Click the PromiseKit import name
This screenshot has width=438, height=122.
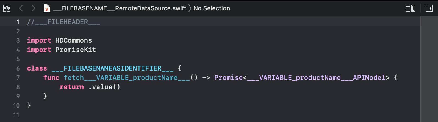tap(76, 50)
